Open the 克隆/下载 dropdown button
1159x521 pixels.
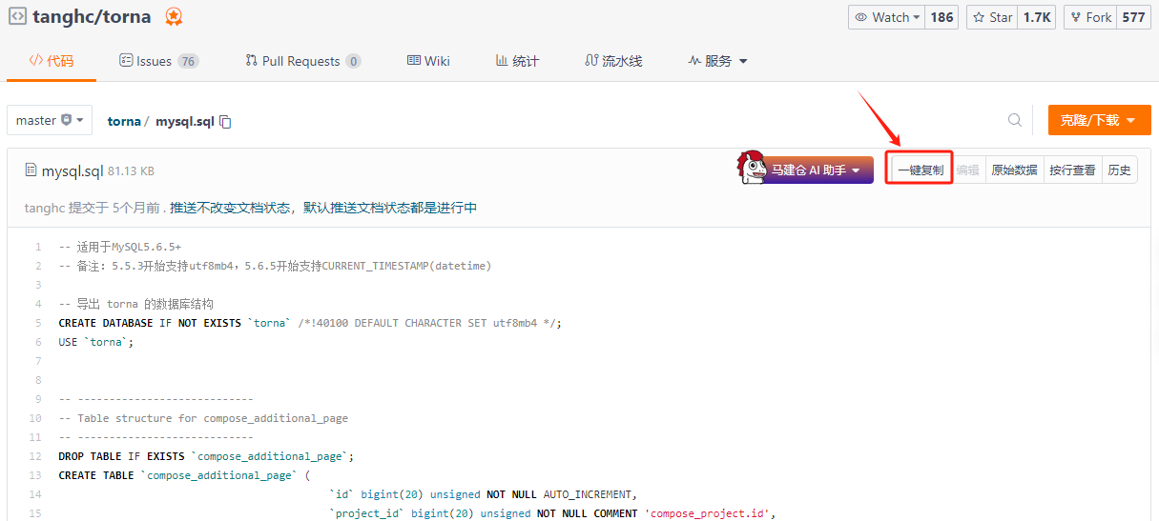[x=1099, y=120]
